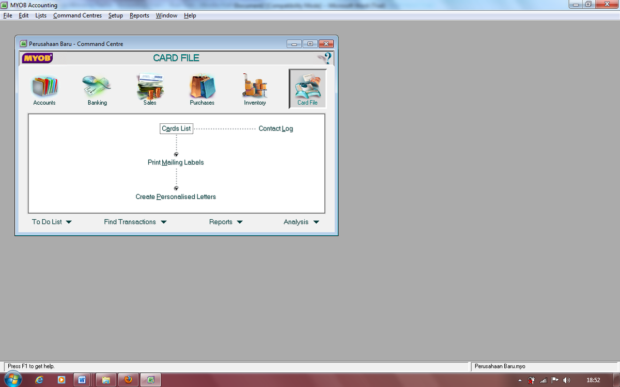Viewport: 620px width, 387px height.
Task: Open the Inventory command centre
Action: tap(255, 90)
